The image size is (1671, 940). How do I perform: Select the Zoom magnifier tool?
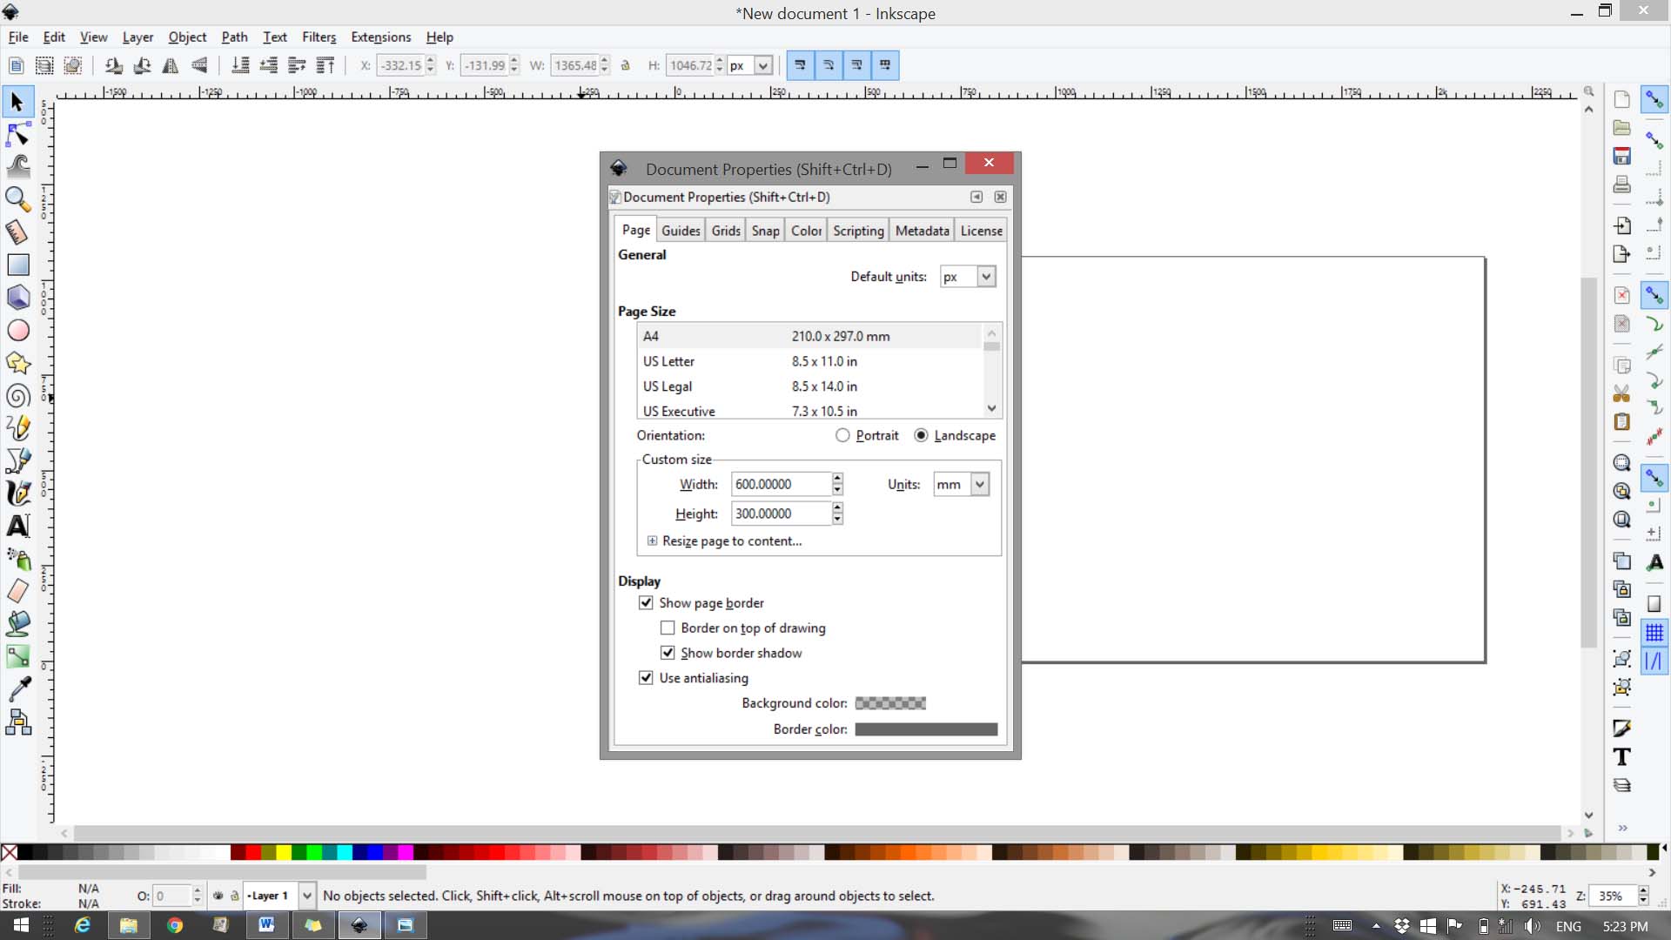point(17,199)
